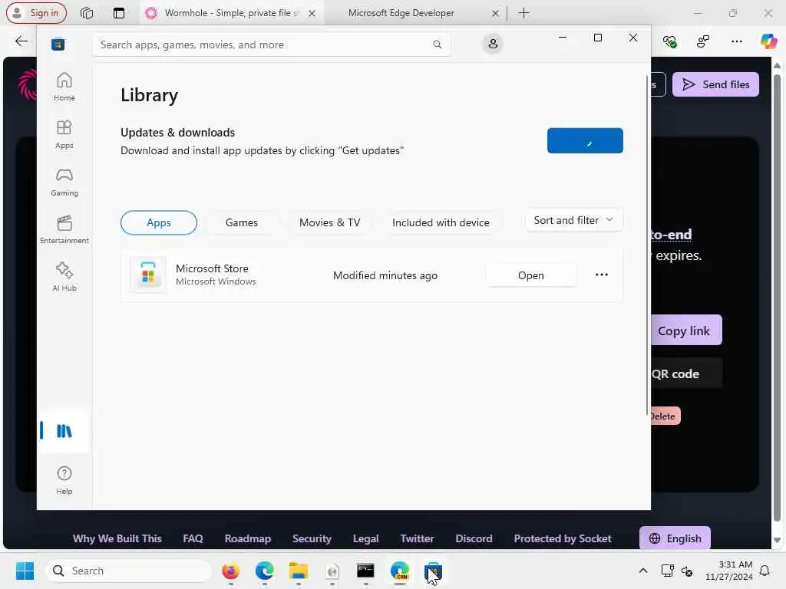Open terminal window from the taskbar
The height and width of the screenshot is (589, 786).
coord(365,571)
